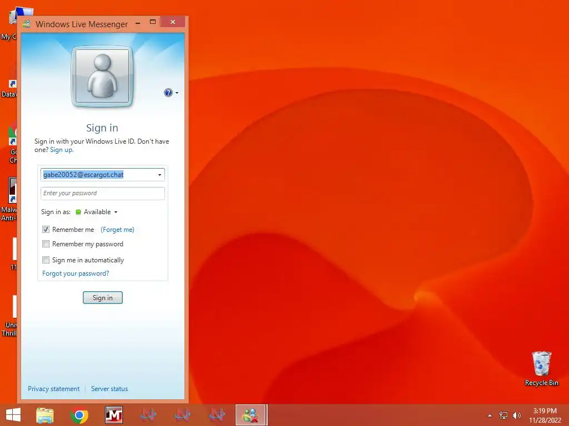This screenshot has width=569, height=426.
Task: Click the network tray icon
Action: [x=503, y=415]
